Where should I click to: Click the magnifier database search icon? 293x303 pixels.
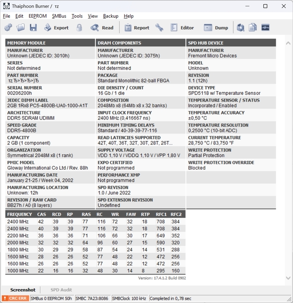(240, 28)
